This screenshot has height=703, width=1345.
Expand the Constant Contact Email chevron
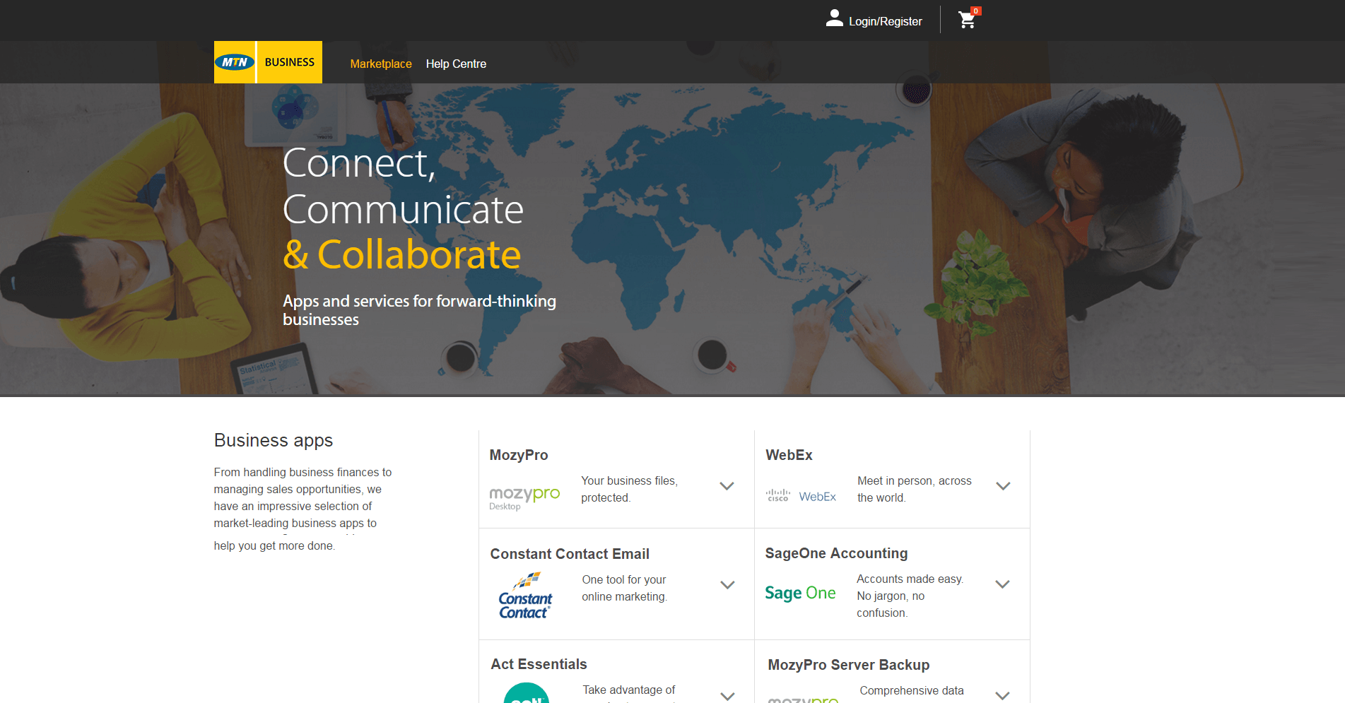click(727, 585)
